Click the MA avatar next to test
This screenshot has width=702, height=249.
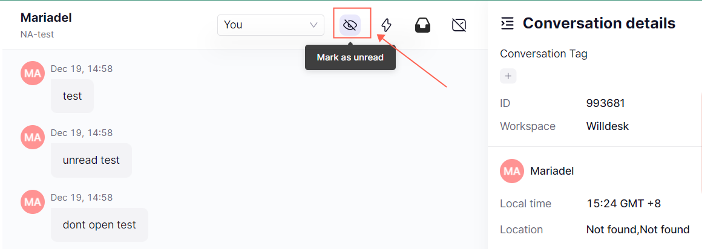33,73
